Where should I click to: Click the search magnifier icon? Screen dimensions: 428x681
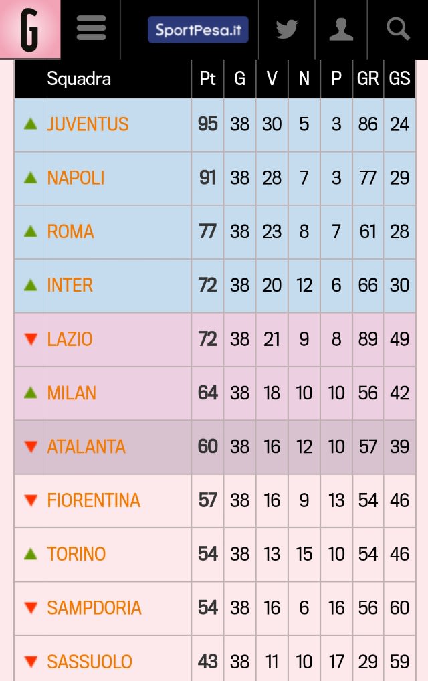398,29
